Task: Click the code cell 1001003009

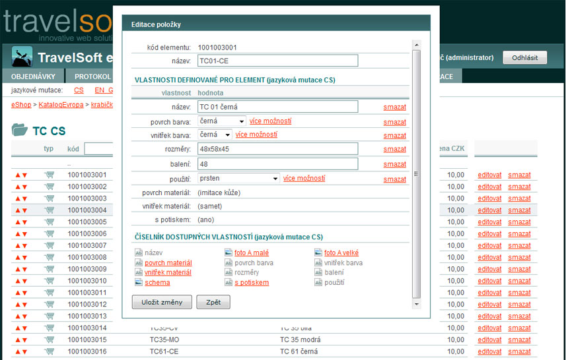Action: [87, 269]
